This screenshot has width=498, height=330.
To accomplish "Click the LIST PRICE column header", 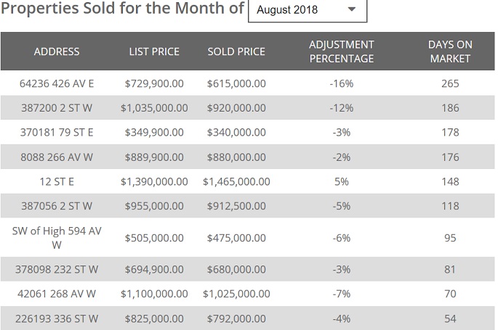I will click(154, 51).
